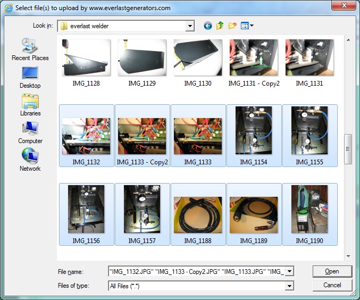Create a new folder
360x300 pixels.
pos(232,26)
